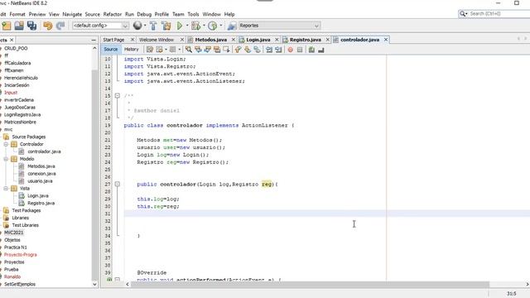Click the Projects panel scroll-down arrow
The image size is (530, 298).
pos(94,284)
